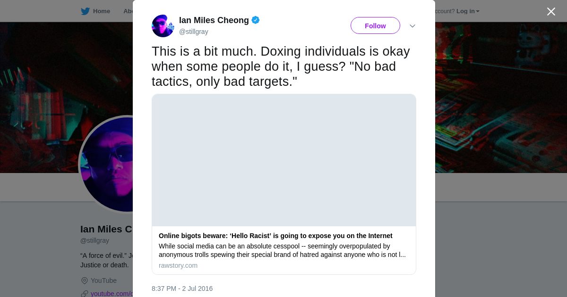Open the Log in dropdown

(x=467, y=11)
